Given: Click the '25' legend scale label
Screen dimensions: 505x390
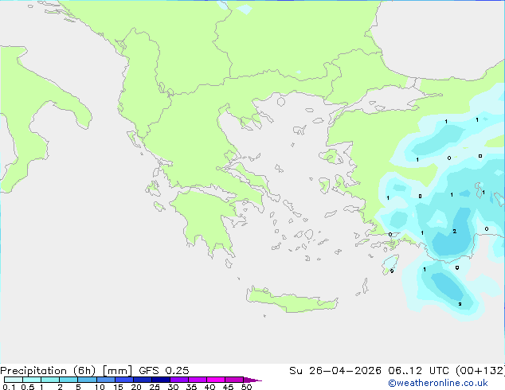Looking at the screenshot, I should pyautogui.click(x=155, y=387).
